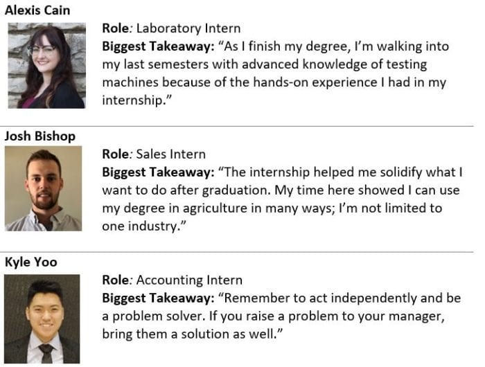The width and height of the screenshot is (485, 367).
Task: Select the Kyle Yoo name heading
Action: [31, 262]
